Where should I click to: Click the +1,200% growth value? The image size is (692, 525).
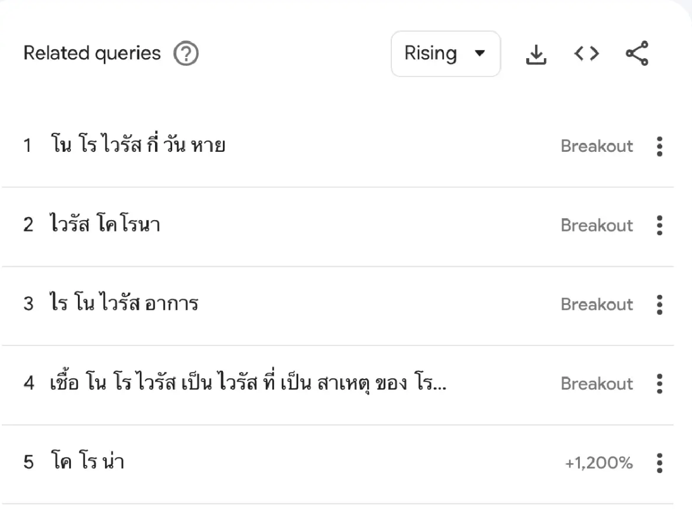tap(599, 463)
